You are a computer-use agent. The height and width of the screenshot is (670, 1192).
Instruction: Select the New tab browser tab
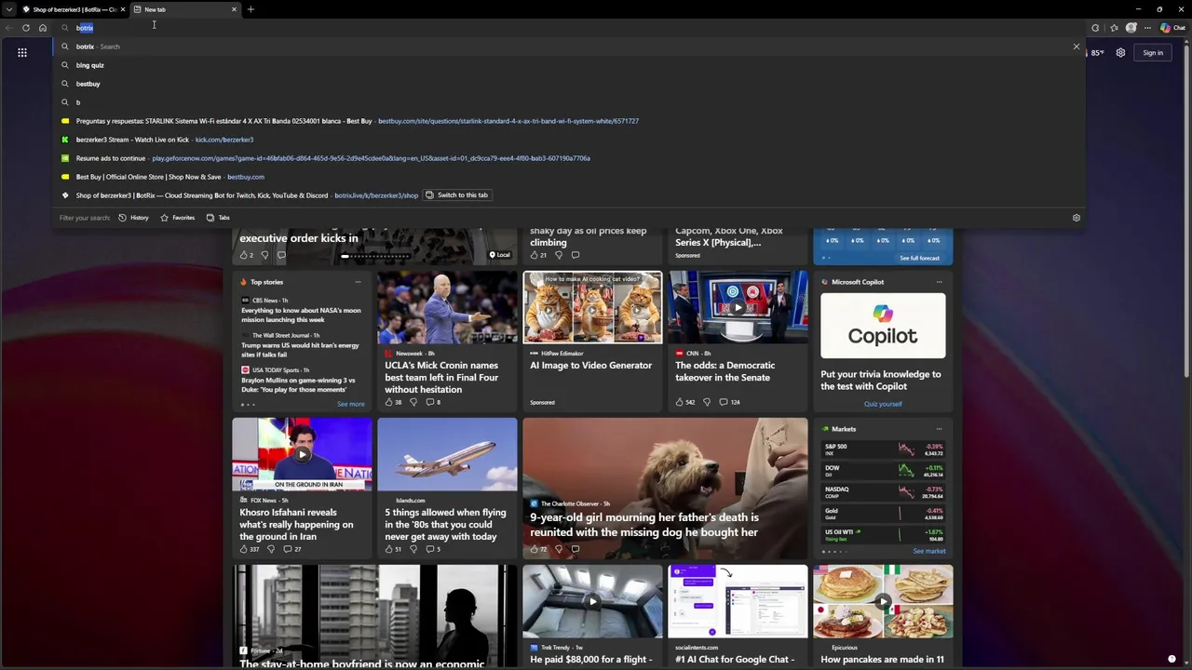[184, 9]
